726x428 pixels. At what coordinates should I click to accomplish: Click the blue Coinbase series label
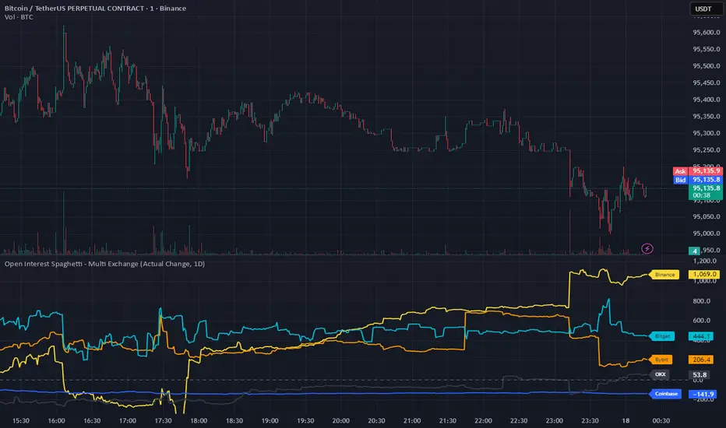coord(666,394)
